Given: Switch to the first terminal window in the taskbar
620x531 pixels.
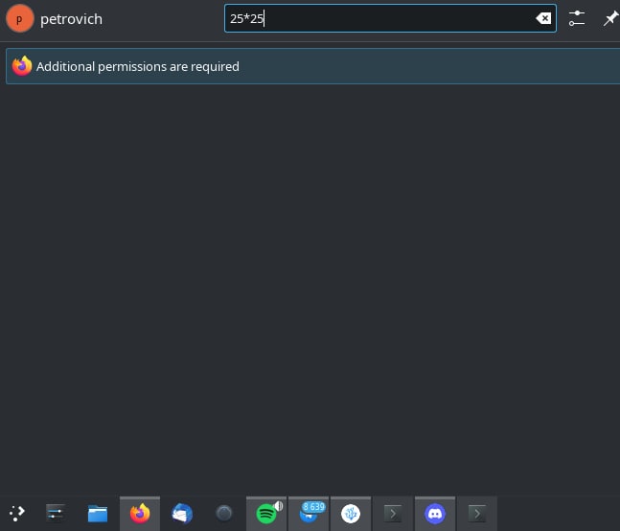Looking at the screenshot, I should tap(393, 514).
